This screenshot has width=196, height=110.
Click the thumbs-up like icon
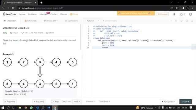pyautogui.click(x=11, y=33)
